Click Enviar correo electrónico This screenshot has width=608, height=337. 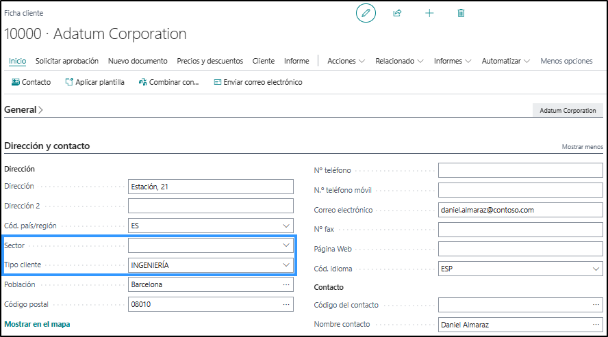(258, 82)
